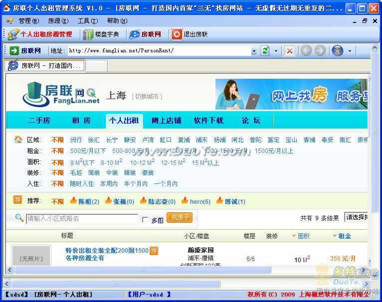Image resolution: width=382 pixels, height=302 pixels.
Task: Click the 请输入小区或路名 search field
Action: coord(82,218)
